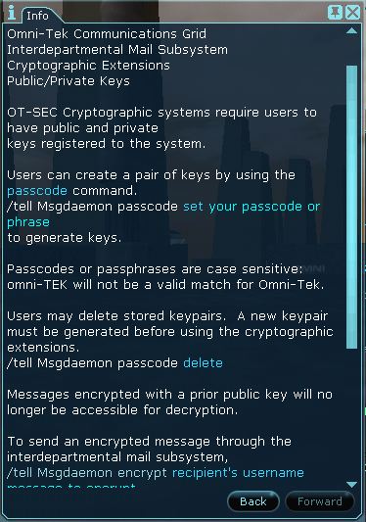Click the 'phrase' link text

(x=28, y=222)
